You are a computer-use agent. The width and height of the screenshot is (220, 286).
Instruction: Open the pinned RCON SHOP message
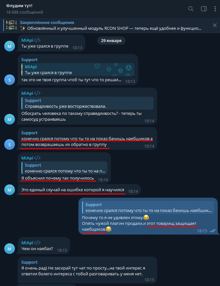(x=110, y=25)
